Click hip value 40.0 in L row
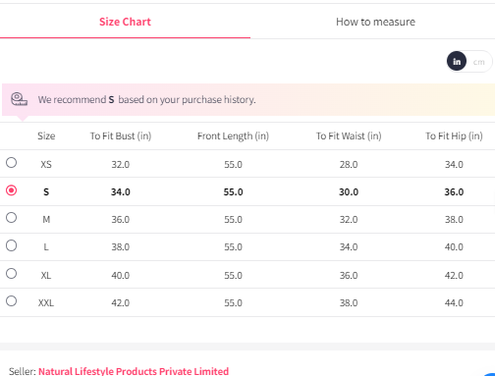 click(454, 246)
